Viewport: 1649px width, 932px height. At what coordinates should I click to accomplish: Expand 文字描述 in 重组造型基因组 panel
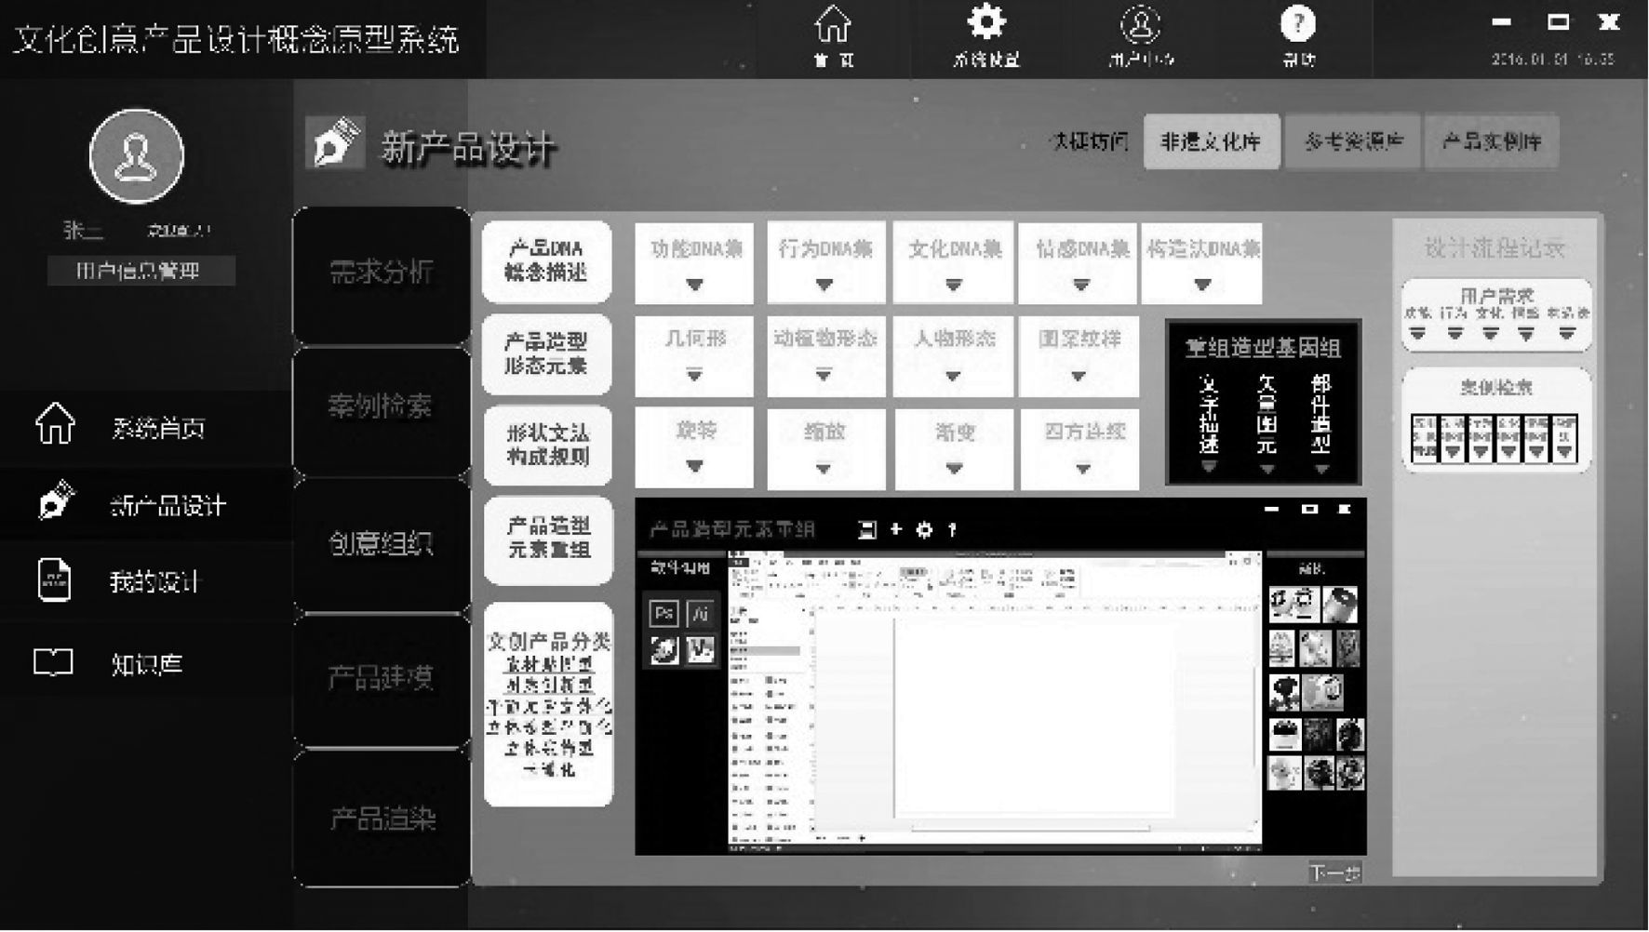click(1208, 467)
